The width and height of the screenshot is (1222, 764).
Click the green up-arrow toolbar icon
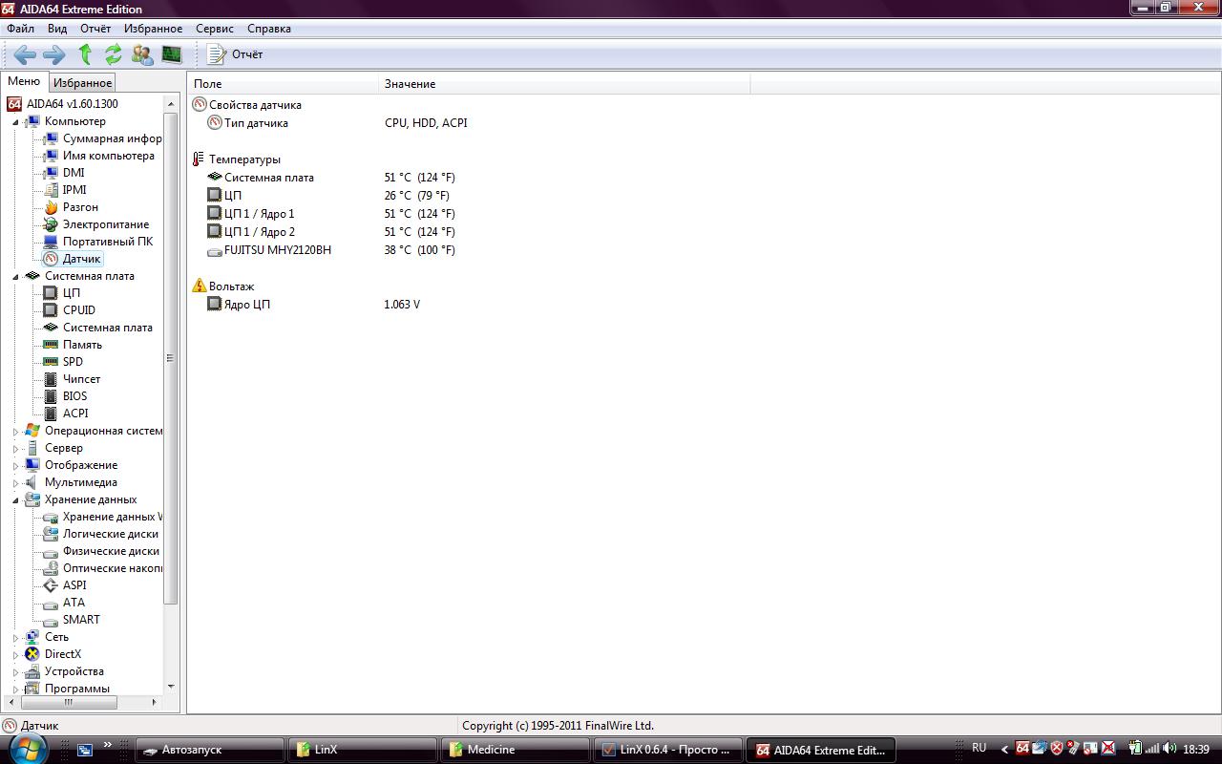coord(85,54)
